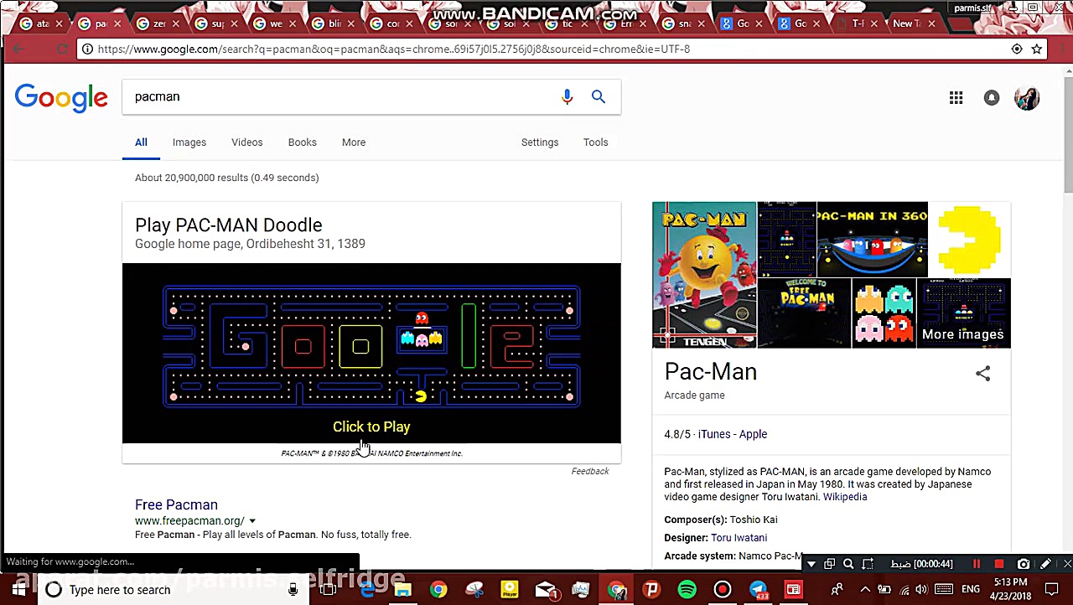Open the Chrome taskbar icon

coord(438,590)
